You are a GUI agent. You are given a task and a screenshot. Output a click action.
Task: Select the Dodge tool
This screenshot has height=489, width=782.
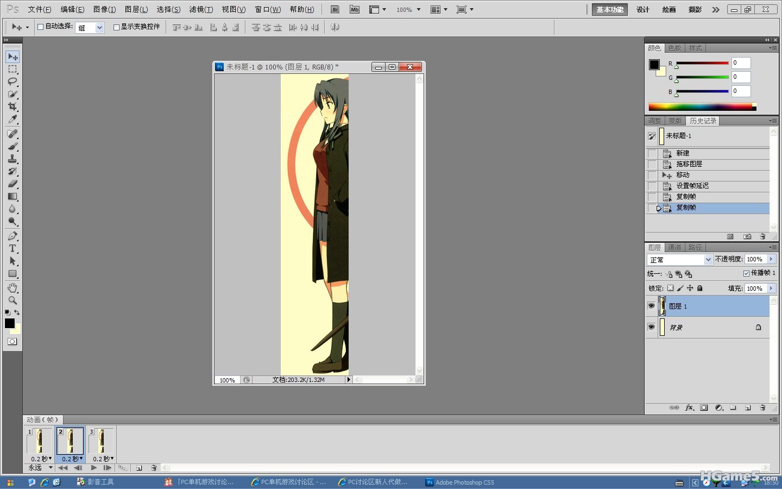point(12,221)
